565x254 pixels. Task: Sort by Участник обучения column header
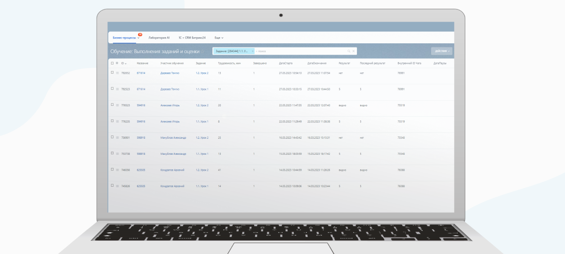click(172, 63)
